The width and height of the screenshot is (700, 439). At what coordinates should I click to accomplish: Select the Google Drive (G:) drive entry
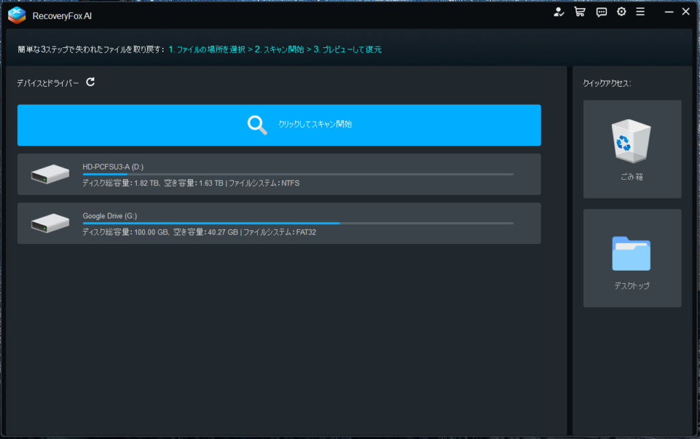[279, 224]
